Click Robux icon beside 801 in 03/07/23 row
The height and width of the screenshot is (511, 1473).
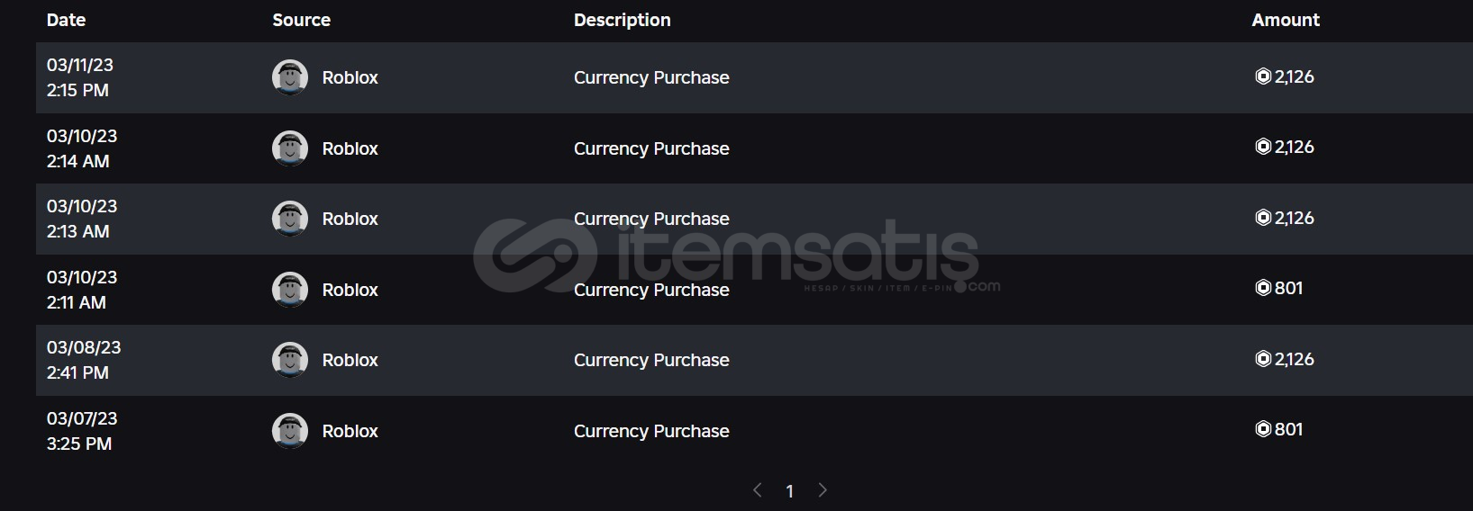tap(1263, 429)
